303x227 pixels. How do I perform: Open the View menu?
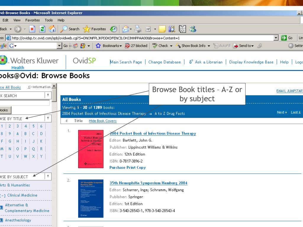click(17, 20)
